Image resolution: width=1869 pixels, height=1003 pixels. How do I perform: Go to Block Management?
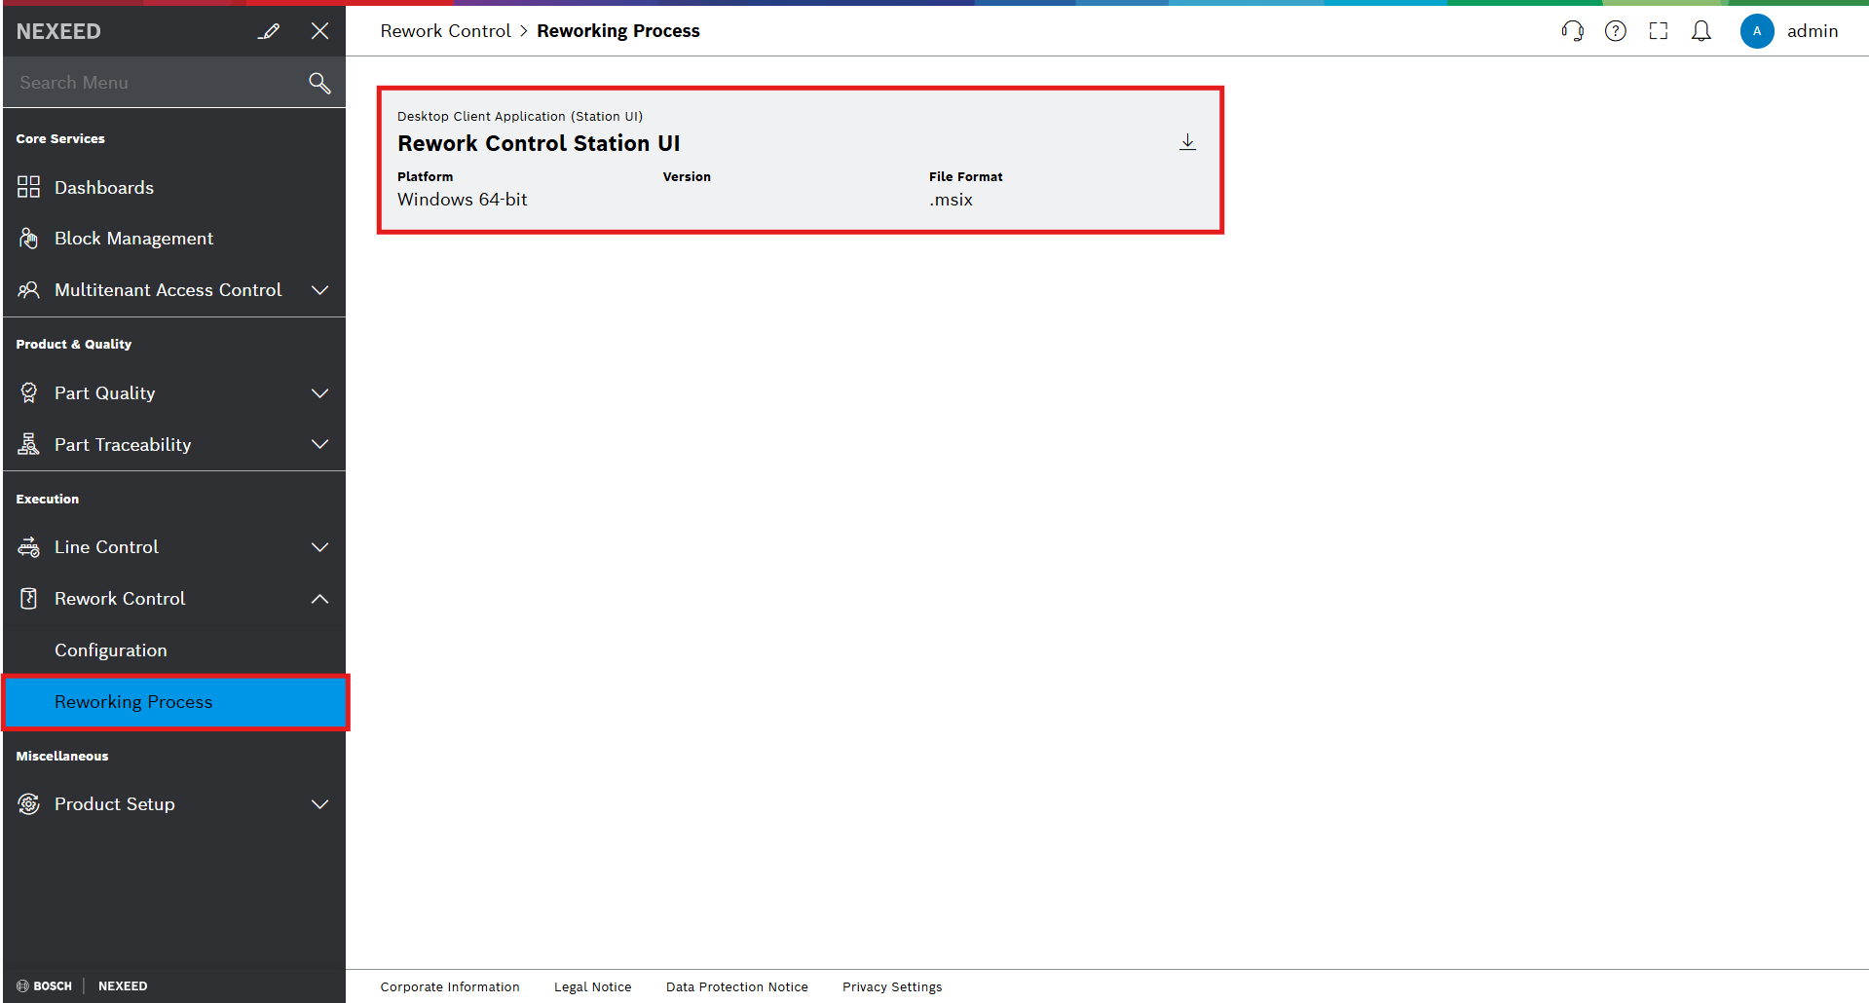click(x=133, y=239)
